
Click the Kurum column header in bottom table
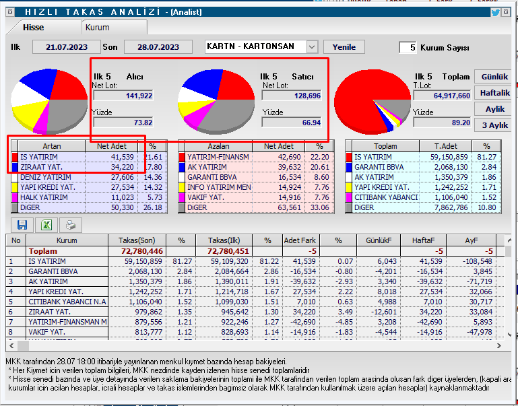coord(67,240)
